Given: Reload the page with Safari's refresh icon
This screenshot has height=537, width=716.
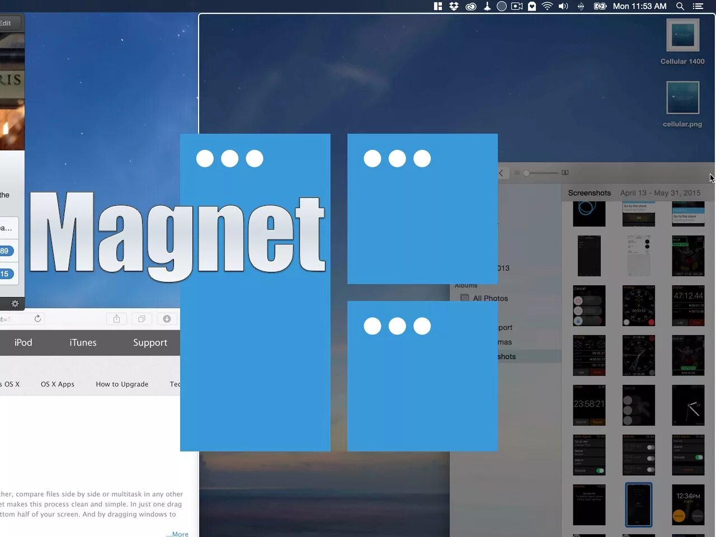Looking at the screenshot, I should [x=37, y=318].
